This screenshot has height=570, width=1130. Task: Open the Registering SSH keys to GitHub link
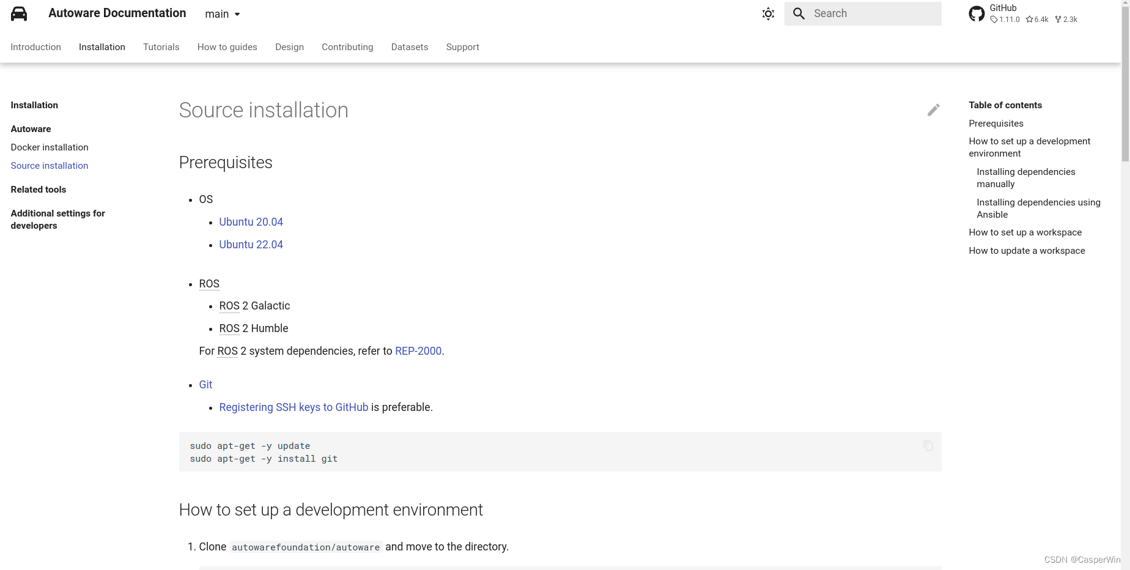pos(294,407)
